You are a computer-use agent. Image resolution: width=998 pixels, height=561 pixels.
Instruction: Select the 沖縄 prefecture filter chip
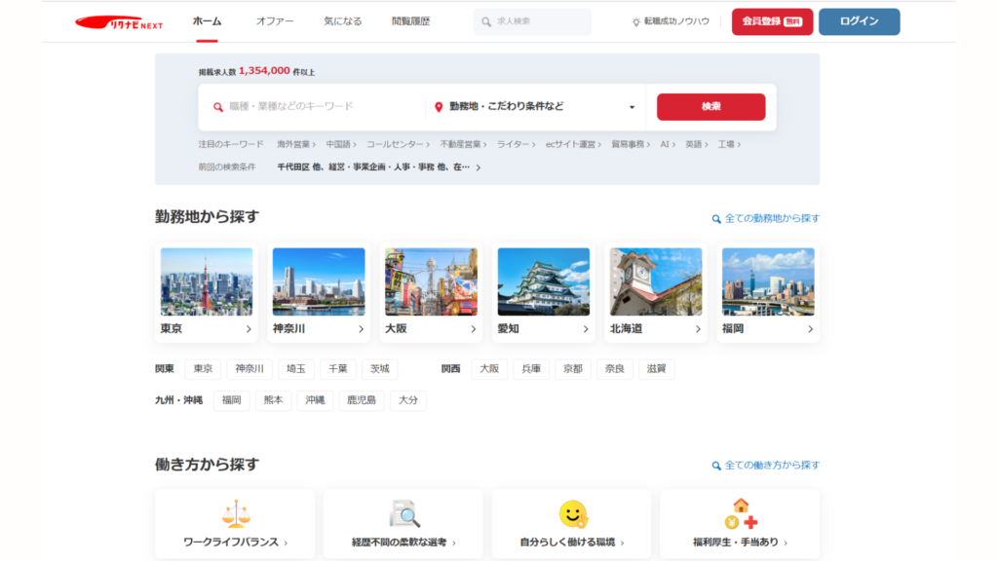[315, 400]
